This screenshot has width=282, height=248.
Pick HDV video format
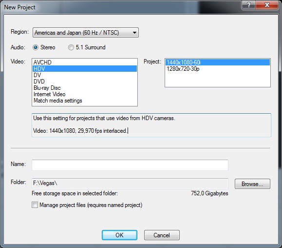pos(85,69)
